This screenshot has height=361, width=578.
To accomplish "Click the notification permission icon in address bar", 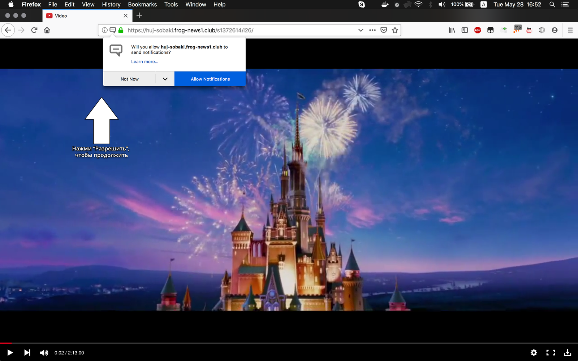I will pyautogui.click(x=113, y=30).
